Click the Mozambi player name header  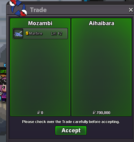point(40,23)
